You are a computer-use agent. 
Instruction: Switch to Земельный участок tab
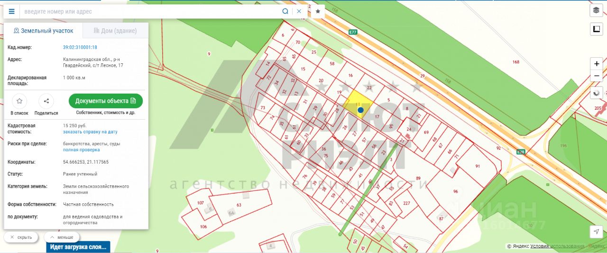[x=43, y=31]
